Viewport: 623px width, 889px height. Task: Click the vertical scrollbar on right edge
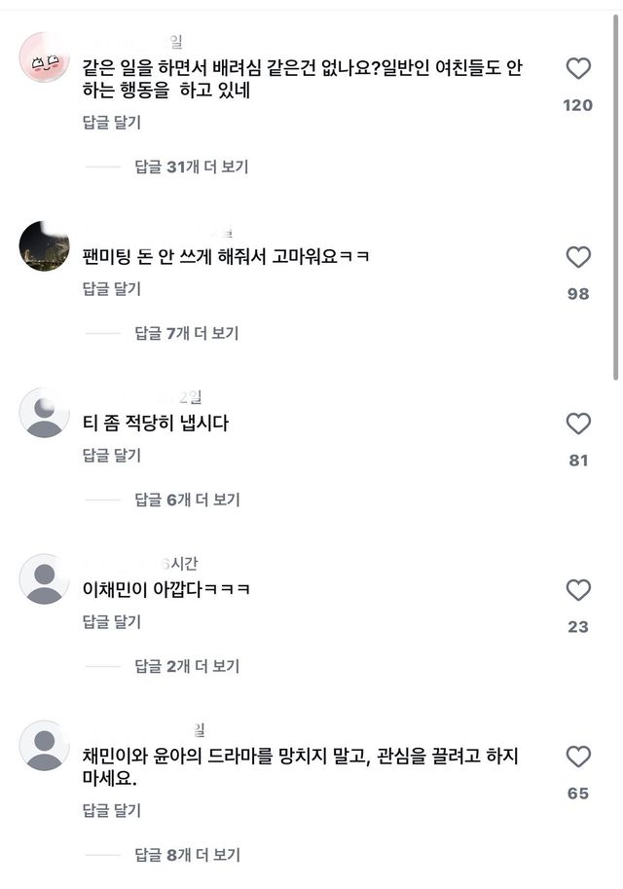(616, 195)
